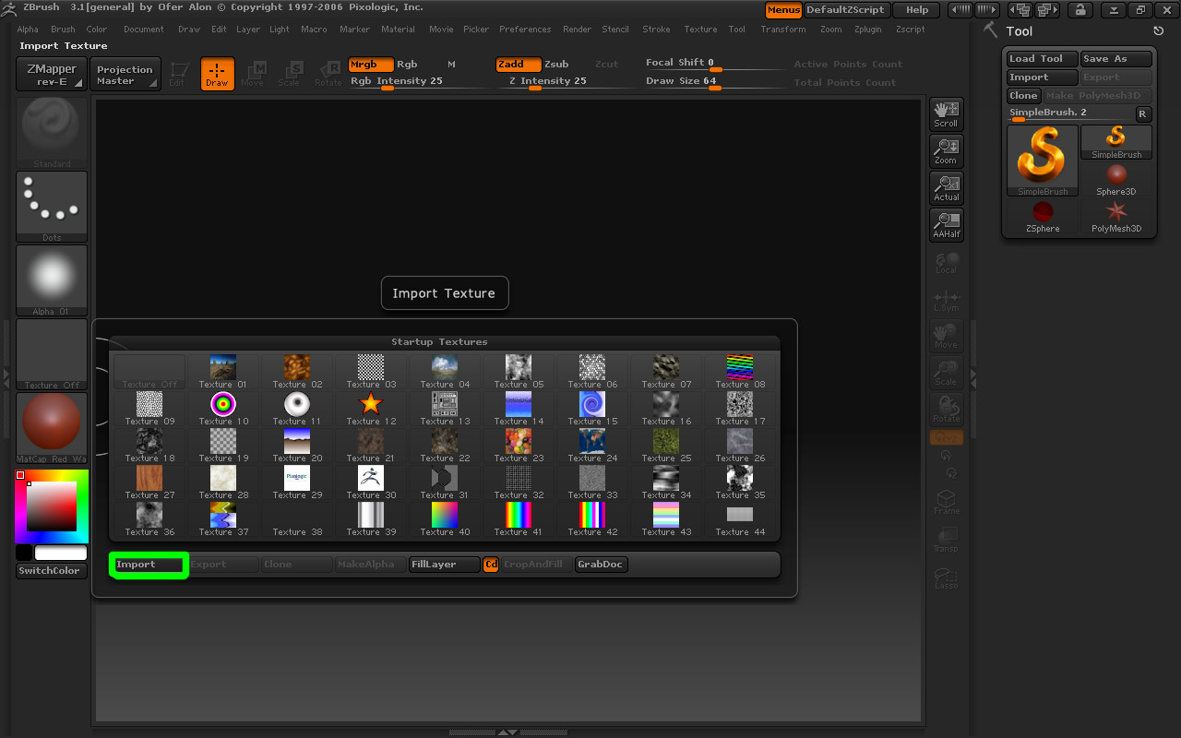Enable Zsub depth mode
Image resolution: width=1181 pixels, height=738 pixels.
(556, 65)
